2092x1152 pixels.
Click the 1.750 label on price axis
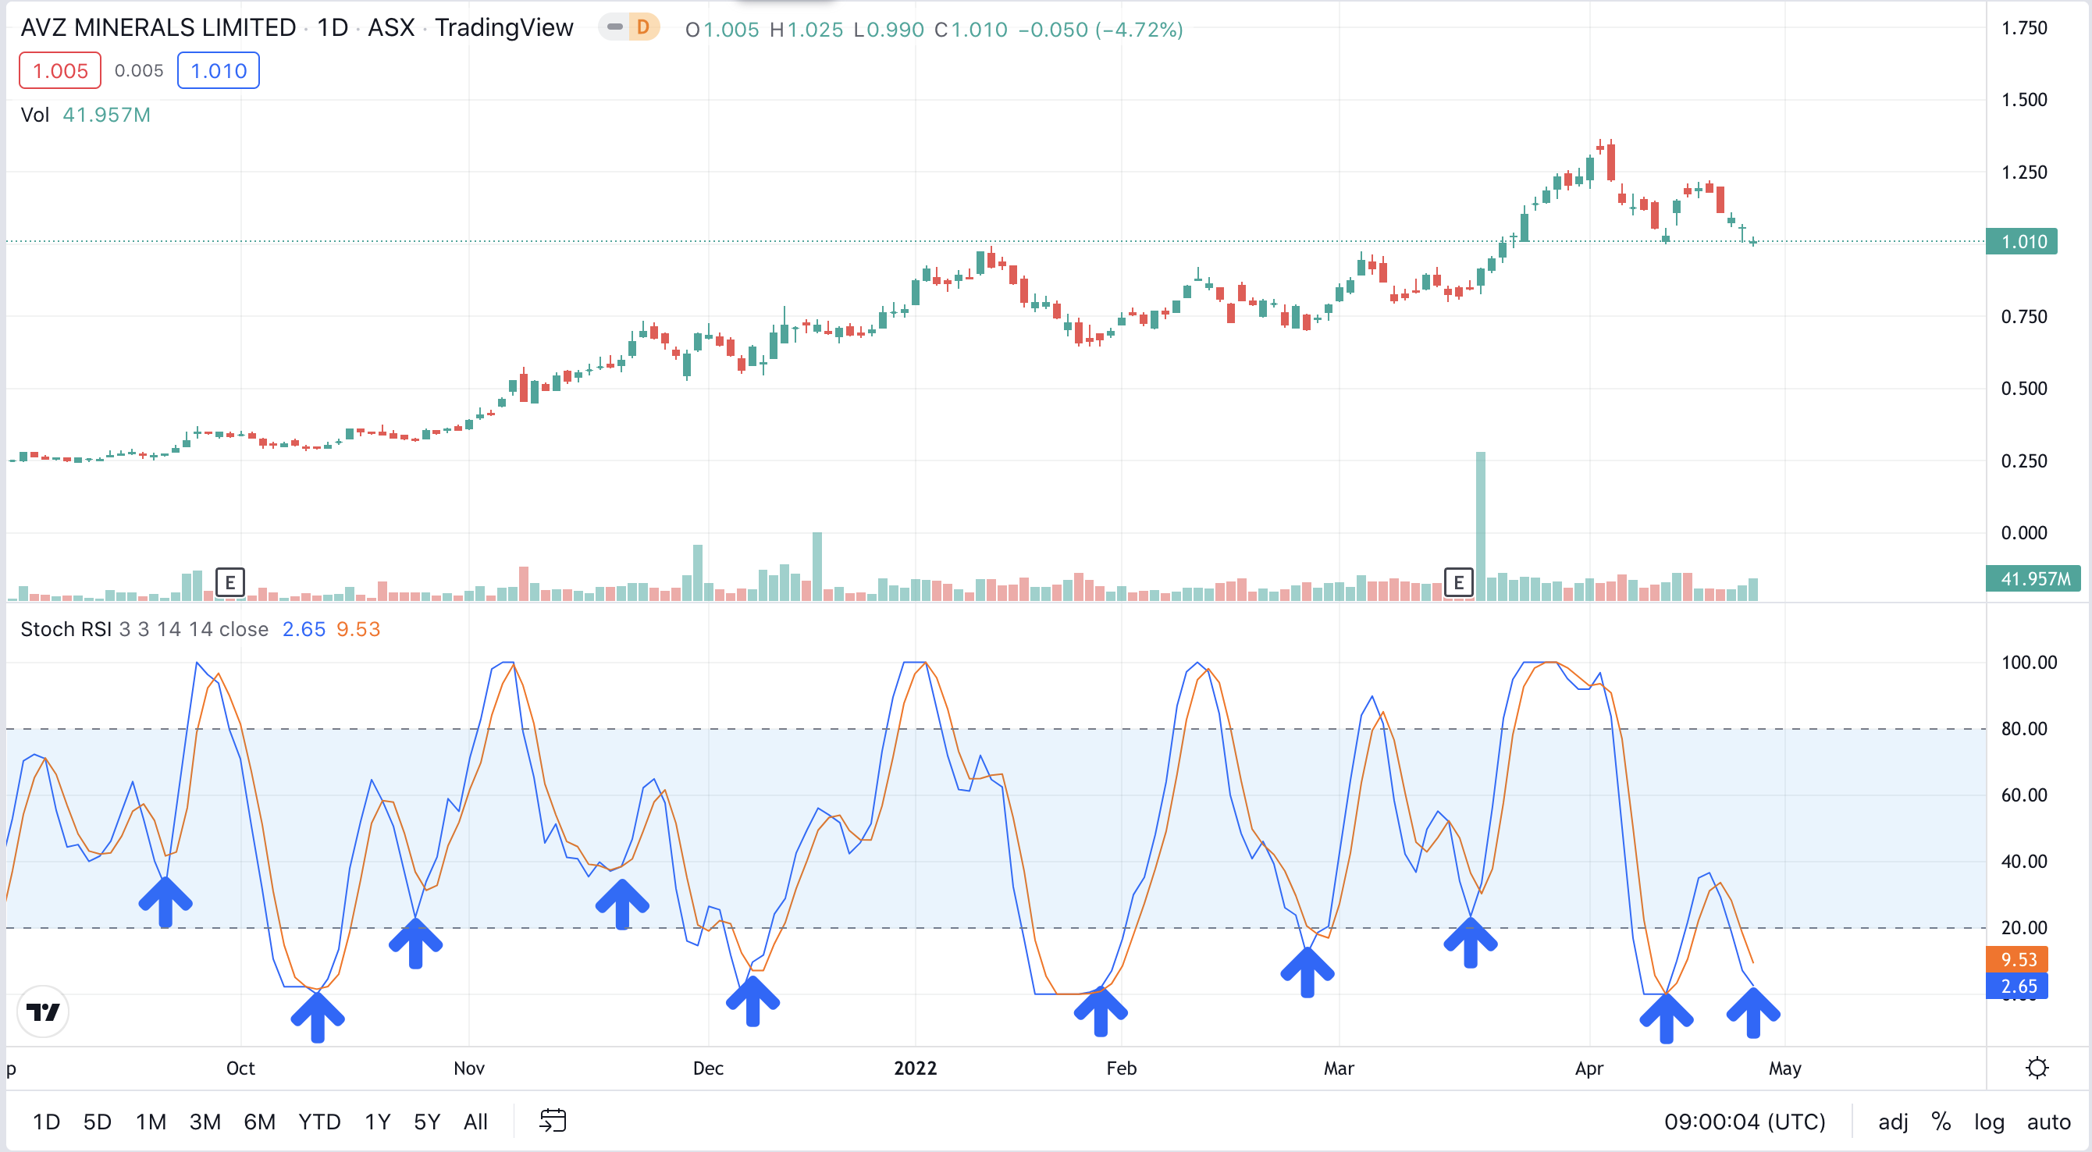[x=2024, y=27]
